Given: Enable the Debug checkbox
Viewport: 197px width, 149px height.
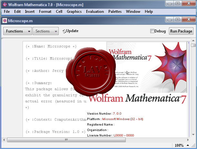Looking at the screenshot, I should pyautogui.click(x=152, y=31).
